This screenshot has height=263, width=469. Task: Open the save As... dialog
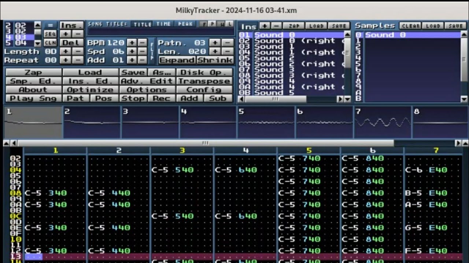pos(162,72)
